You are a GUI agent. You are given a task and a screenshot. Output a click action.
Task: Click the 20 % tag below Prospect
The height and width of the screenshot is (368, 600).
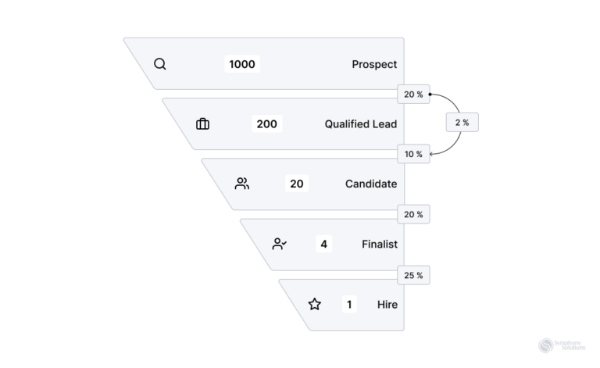point(412,95)
